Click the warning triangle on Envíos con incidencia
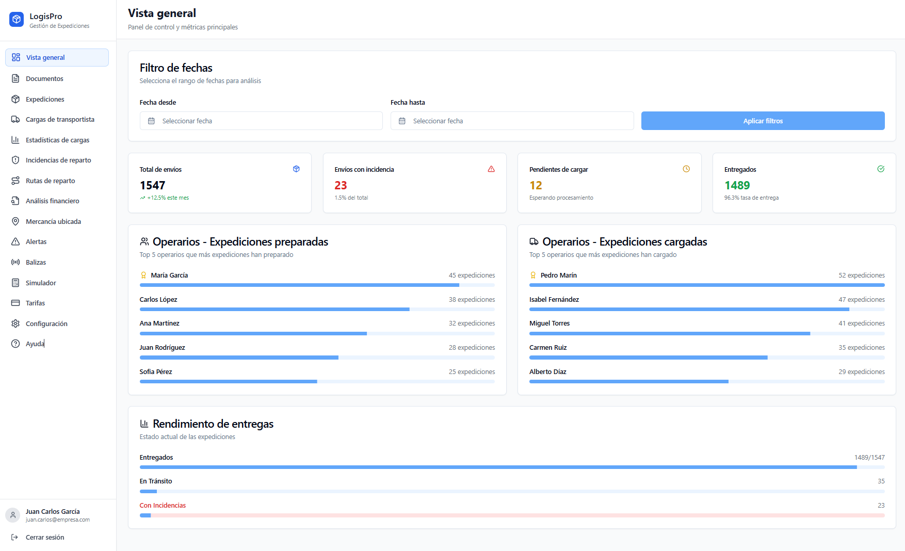The width and height of the screenshot is (905, 551). (491, 169)
